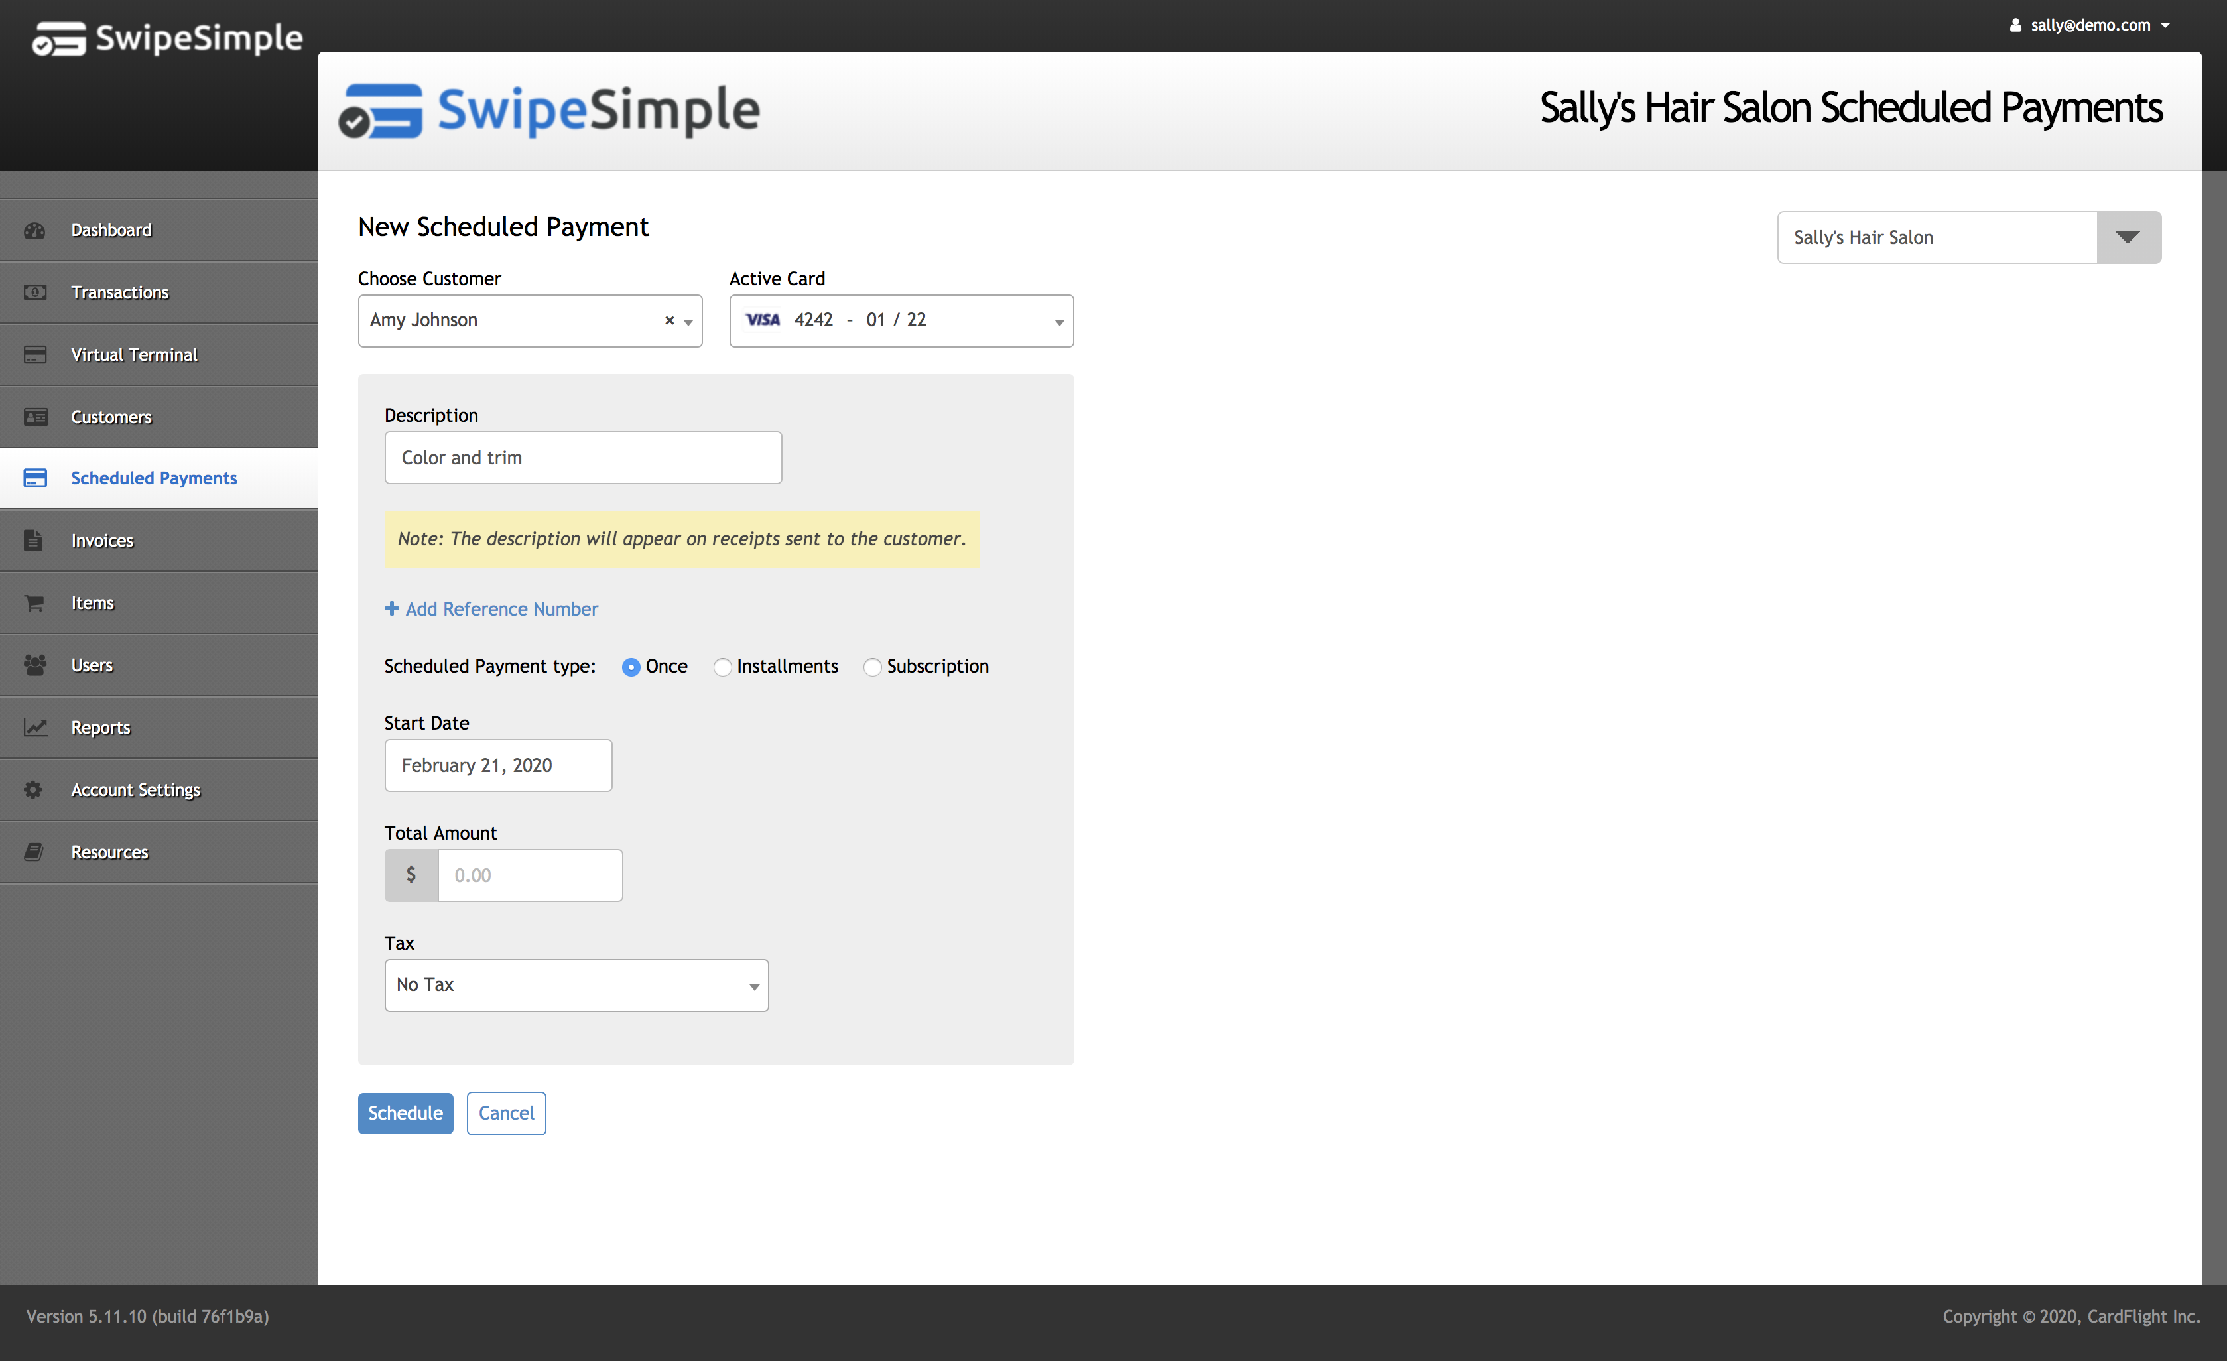Open Users via the people icon
2227x1361 pixels.
point(35,664)
